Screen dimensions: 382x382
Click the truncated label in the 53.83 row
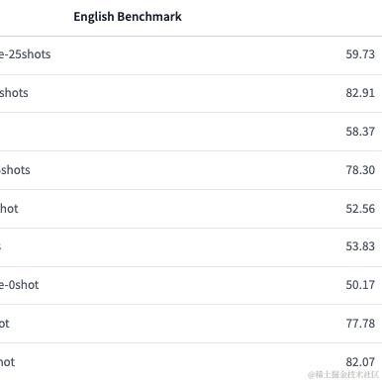(x=1, y=246)
